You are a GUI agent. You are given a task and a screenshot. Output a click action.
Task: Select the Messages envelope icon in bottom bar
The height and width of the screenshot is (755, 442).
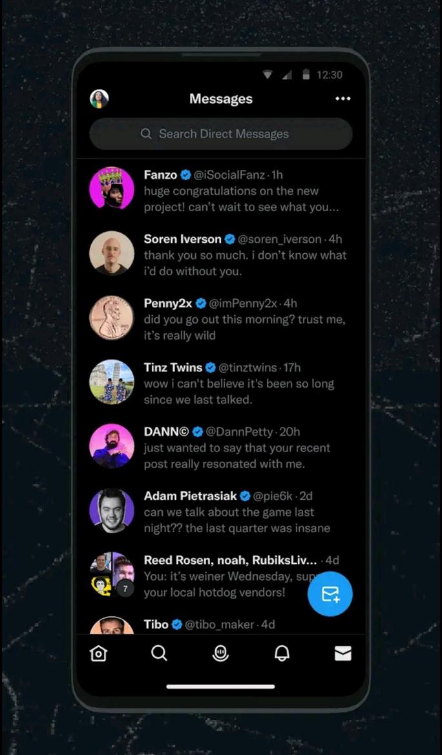342,653
